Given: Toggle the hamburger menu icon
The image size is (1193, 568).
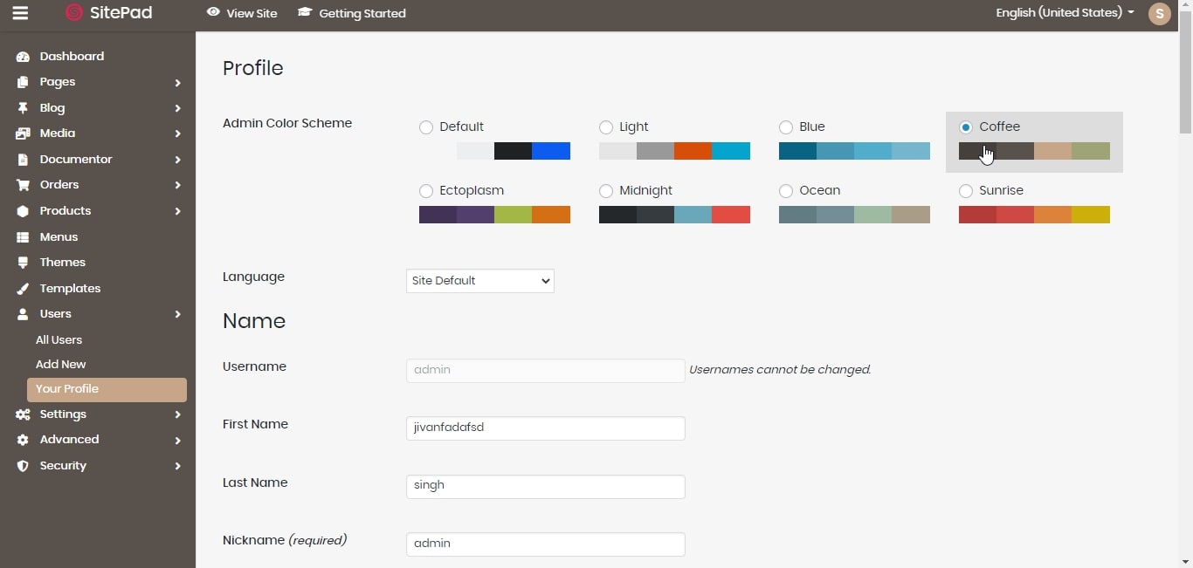Looking at the screenshot, I should (20, 13).
